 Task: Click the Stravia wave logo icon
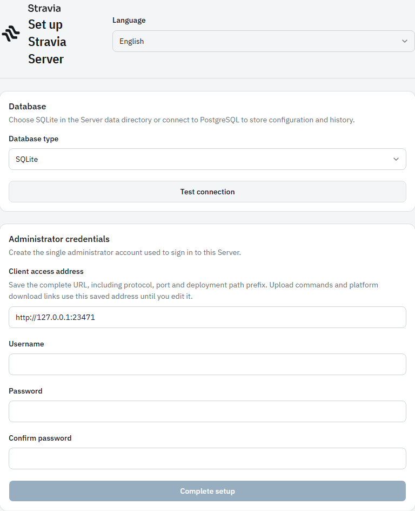[x=11, y=34]
